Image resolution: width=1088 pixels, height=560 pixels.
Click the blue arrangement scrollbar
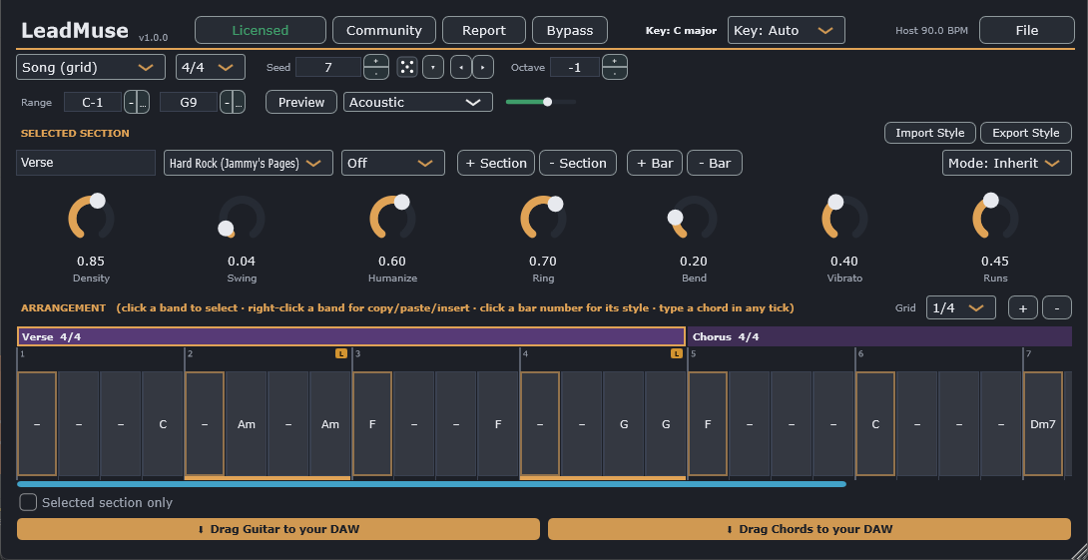[431, 484]
